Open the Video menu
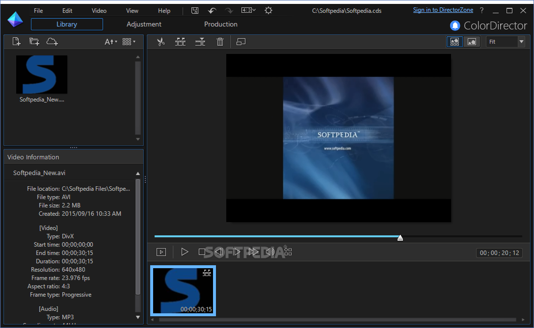534x328 pixels. tap(99, 11)
